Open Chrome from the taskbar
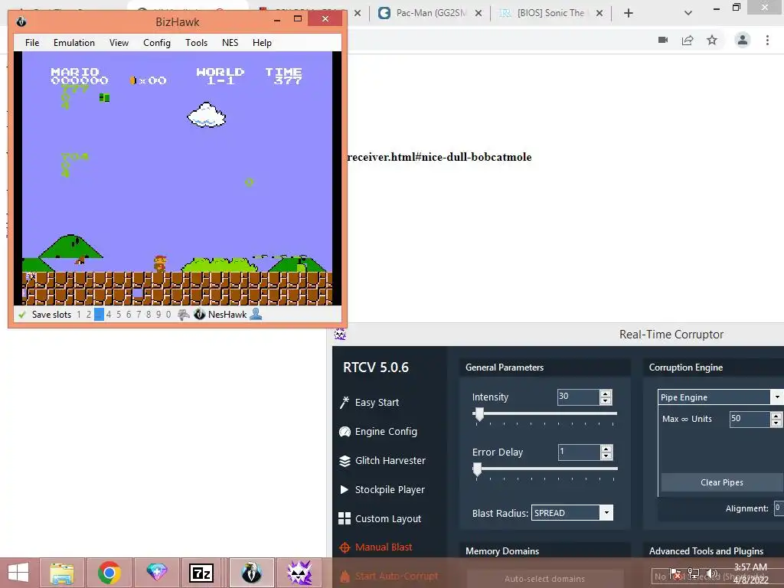784x588 pixels. 109,573
